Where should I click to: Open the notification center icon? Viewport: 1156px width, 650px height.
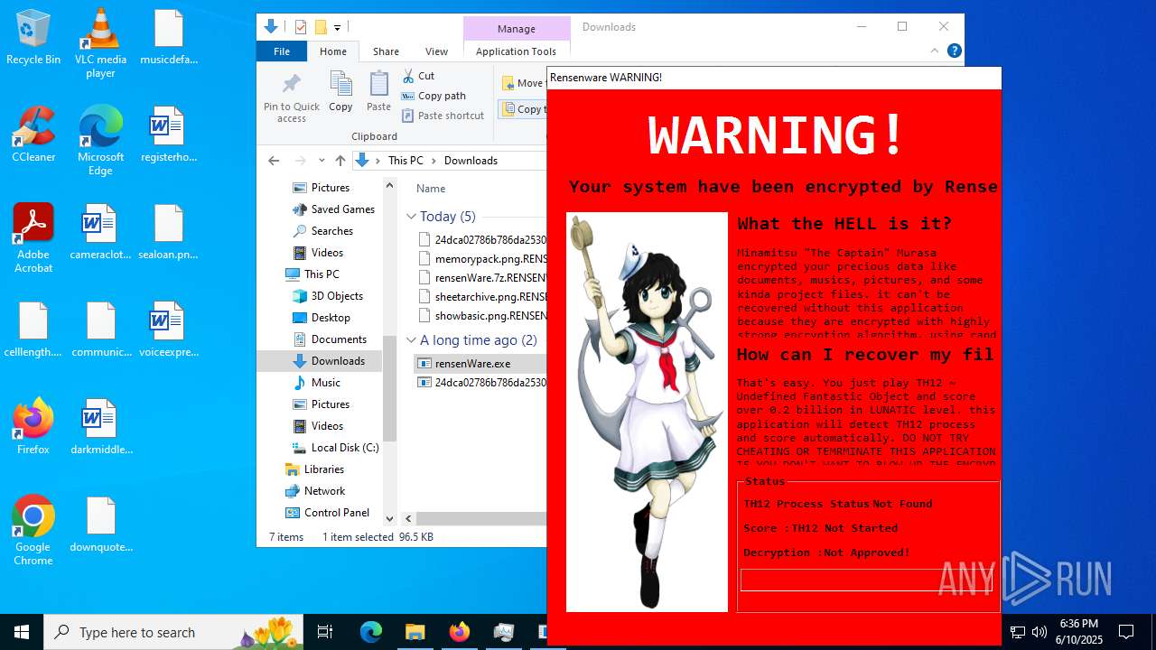[x=1126, y=632]
